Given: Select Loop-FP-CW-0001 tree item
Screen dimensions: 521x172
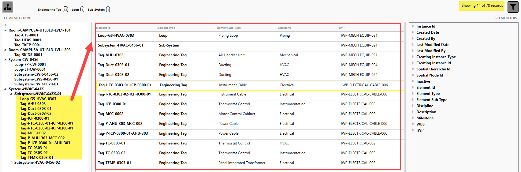Looking at the screenshot, I should (x=30, y=65).
